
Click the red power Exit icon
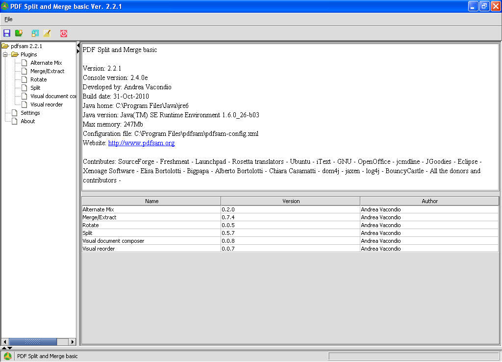pos(64,33)
